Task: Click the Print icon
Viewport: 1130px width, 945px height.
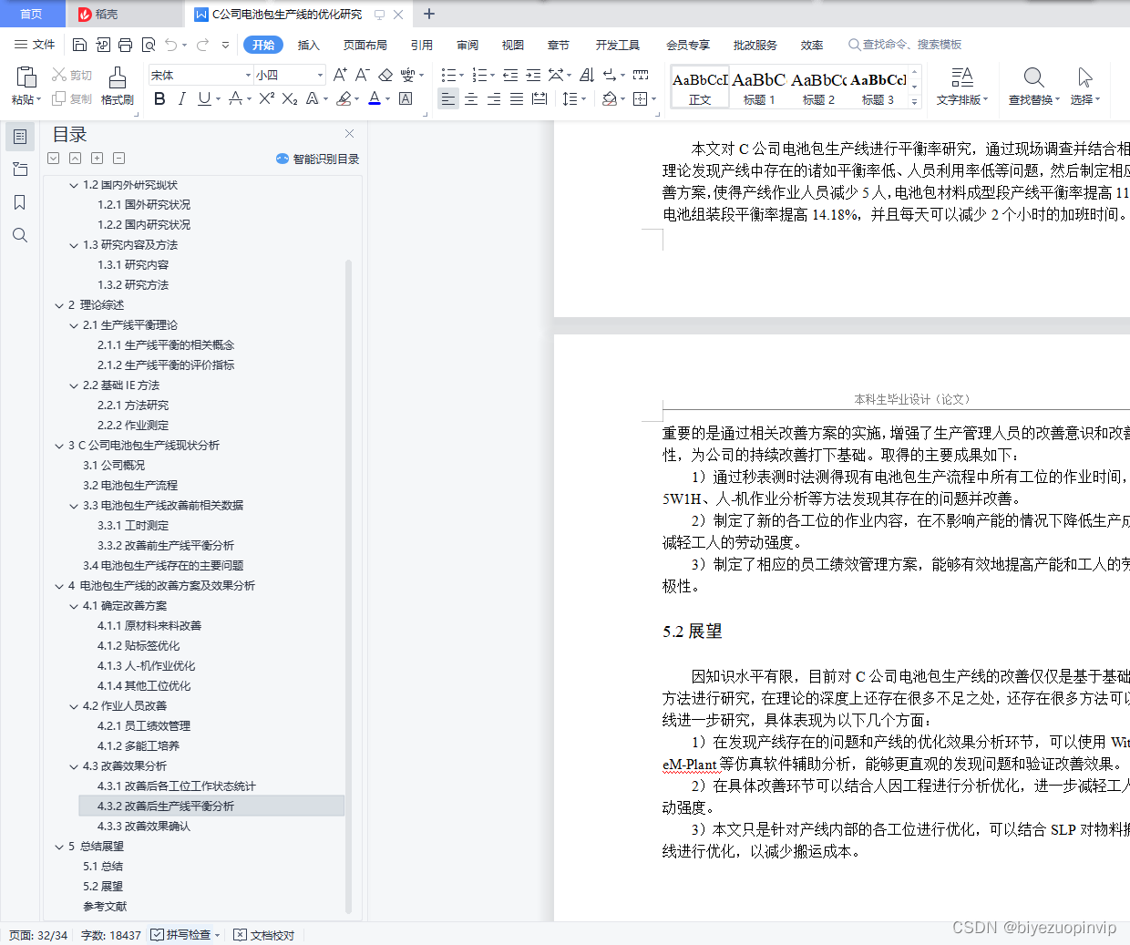Action: [x=125, y=45]
